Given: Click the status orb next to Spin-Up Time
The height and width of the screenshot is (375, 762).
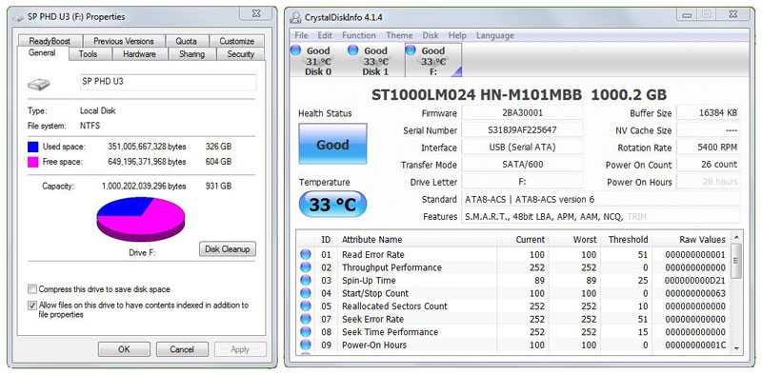Looking at the screenshot, I should pyautogui.click(x=306, y=280).
